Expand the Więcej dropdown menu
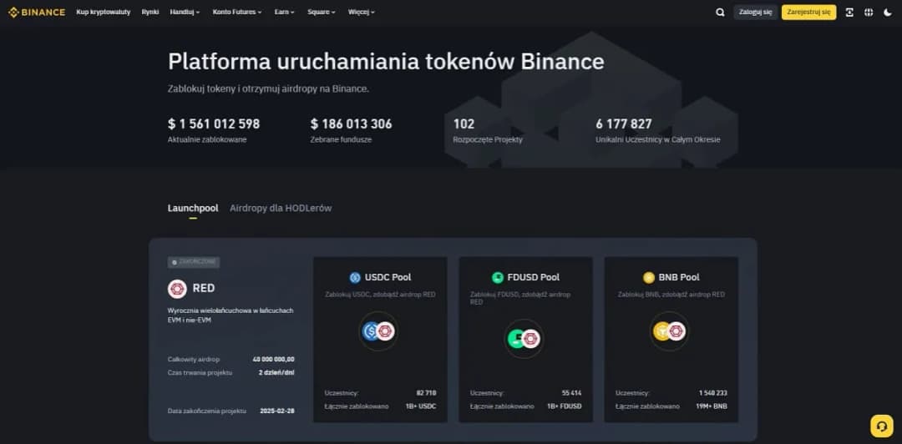This screenshot has height=444, width=902. point(361,13)
